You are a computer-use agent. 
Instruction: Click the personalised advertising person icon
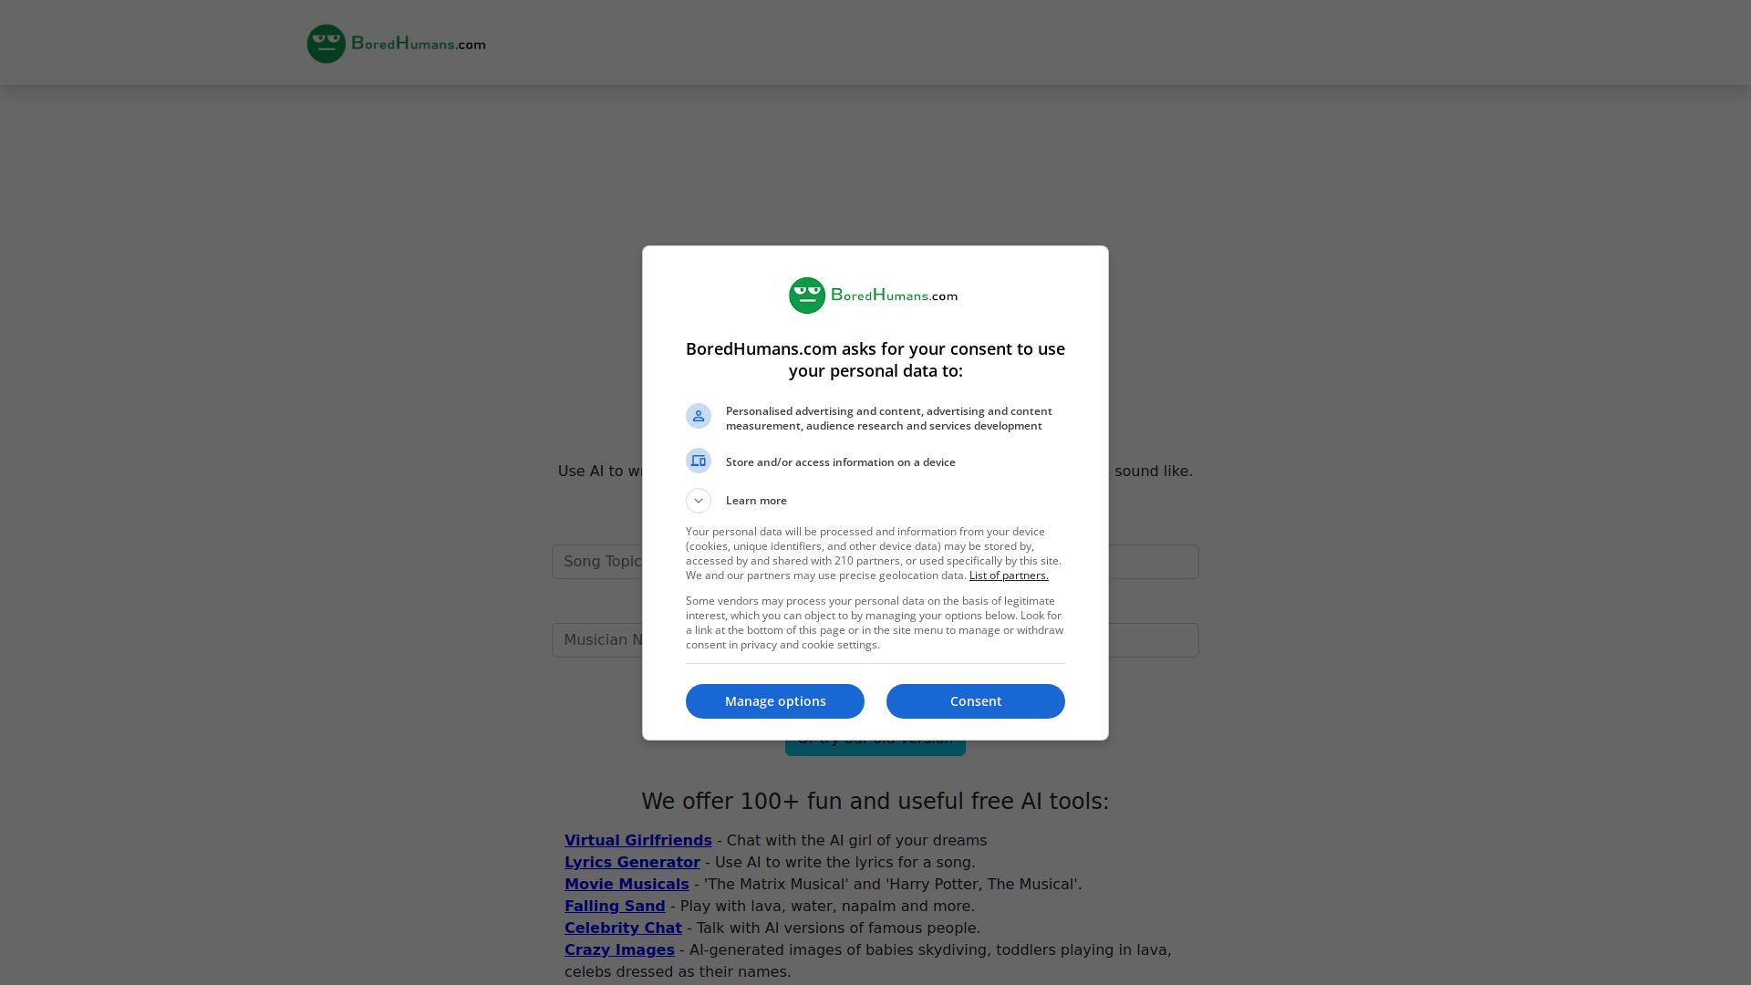click(699, 416)
